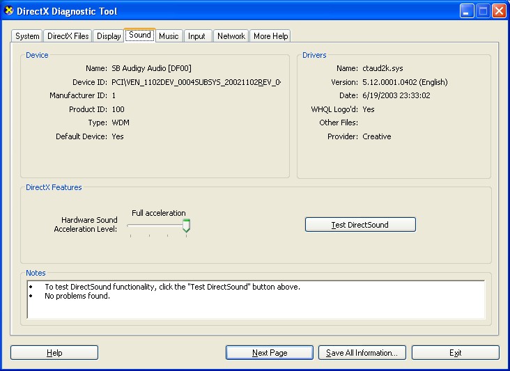Image resolution: width=510 pixels, height=371 pixels.
Task: Select device name 'SB Audigy Audio [DF00]'
Action: (x=152, y=68)
